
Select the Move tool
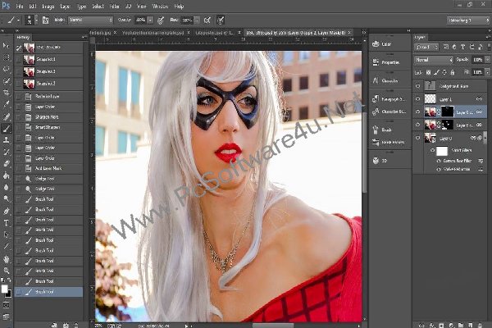point(6,46)
